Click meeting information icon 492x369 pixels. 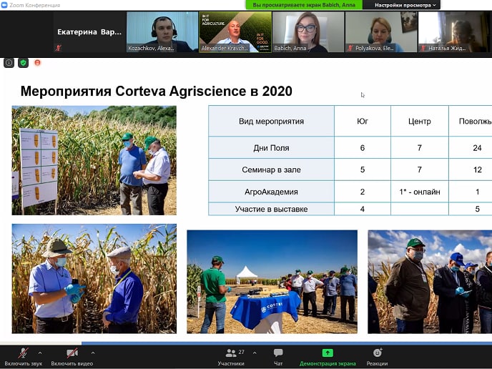[x=9, y=63]
